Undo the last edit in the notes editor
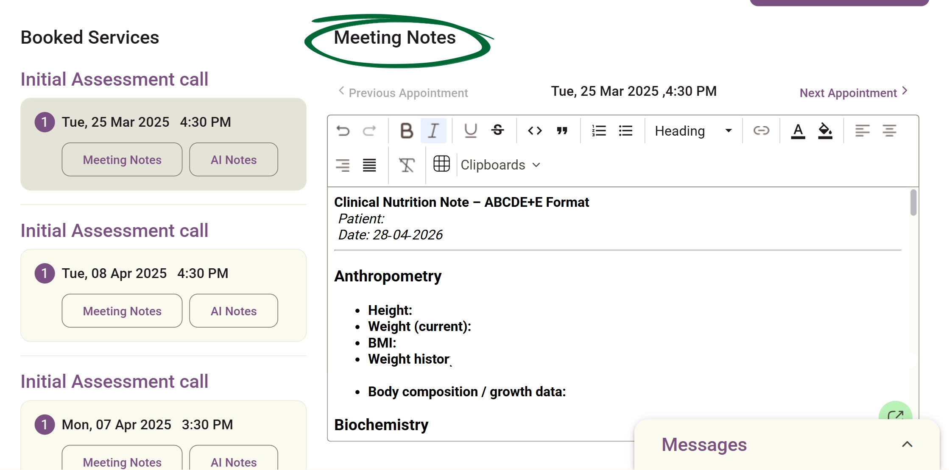The height and width of the screenshot is (470, 949). click(x=343, y=131)
